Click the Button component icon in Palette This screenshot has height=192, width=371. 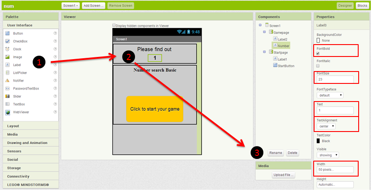(x=7, y=34)
